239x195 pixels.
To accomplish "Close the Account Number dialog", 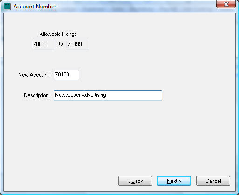I will click(x=226, y=4).
